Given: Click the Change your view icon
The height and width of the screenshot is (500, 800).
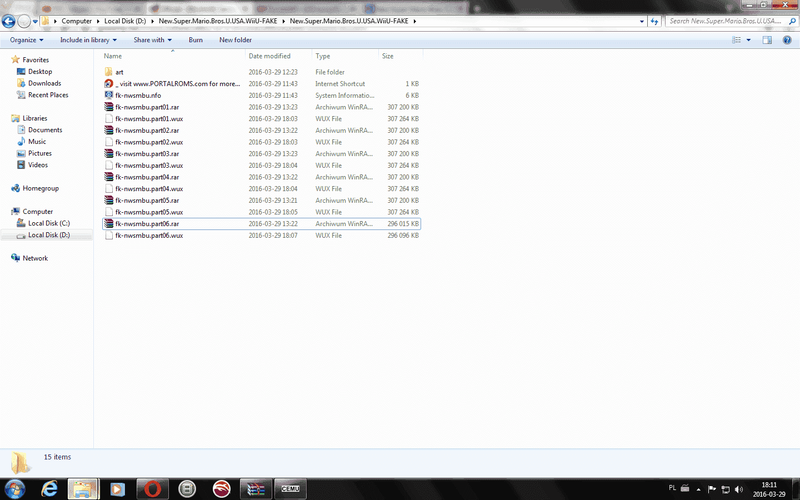Looking at the screenshot, I should (737, 40).
